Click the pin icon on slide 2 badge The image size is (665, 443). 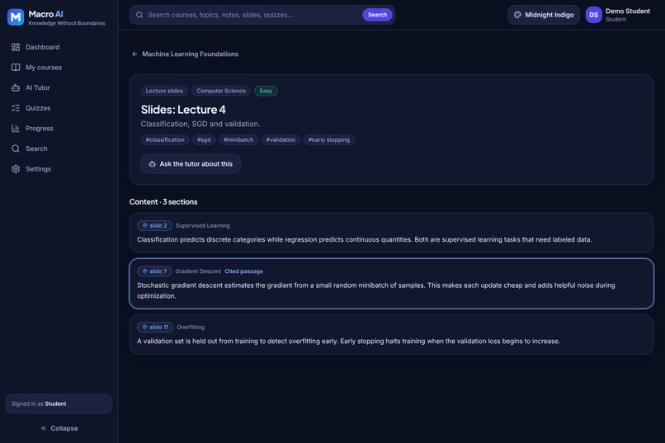[x=145, y=225]
